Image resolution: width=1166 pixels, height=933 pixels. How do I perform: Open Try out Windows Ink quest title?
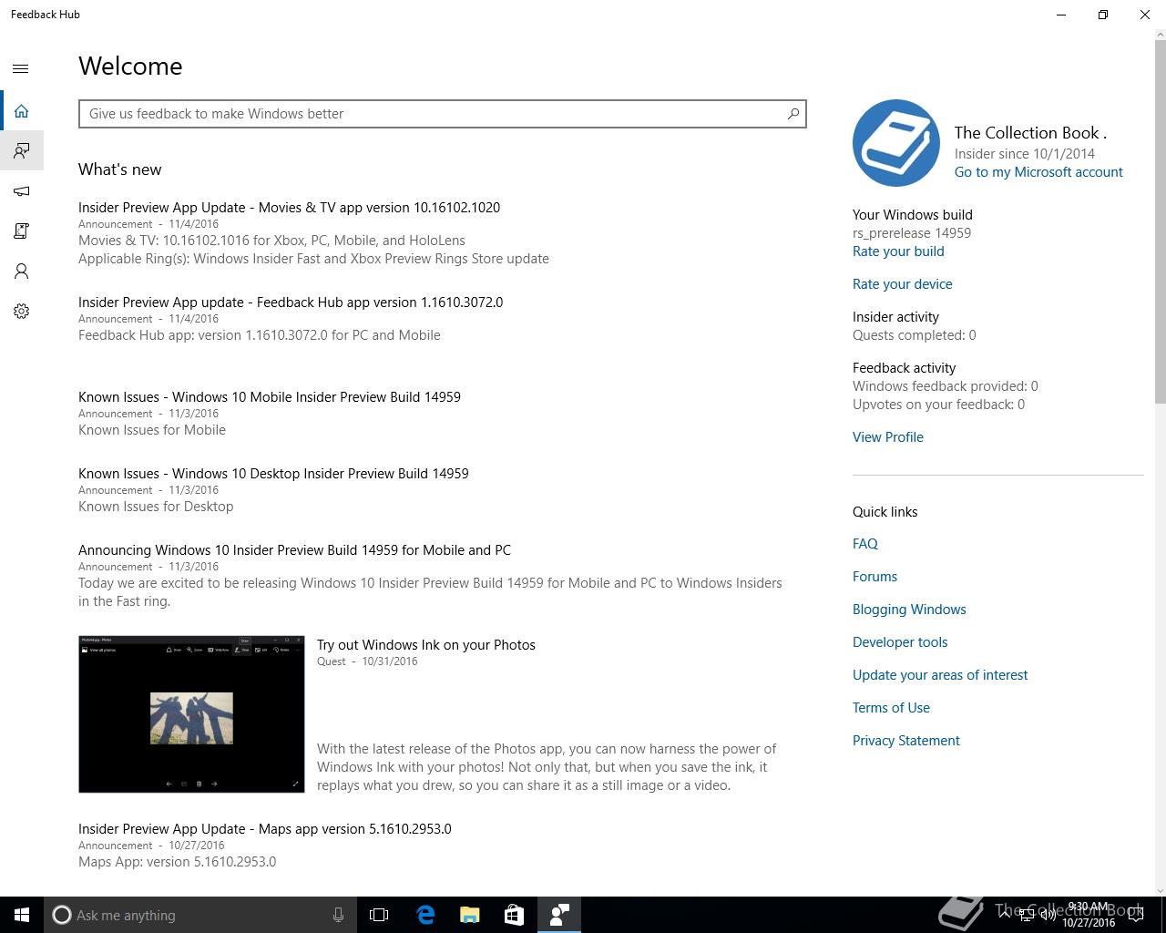[426, 645]
